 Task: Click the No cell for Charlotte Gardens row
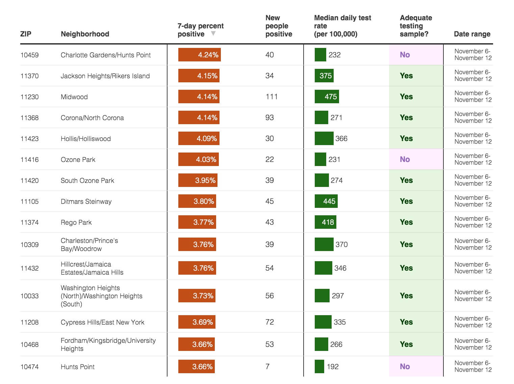[x=405, y=55]
